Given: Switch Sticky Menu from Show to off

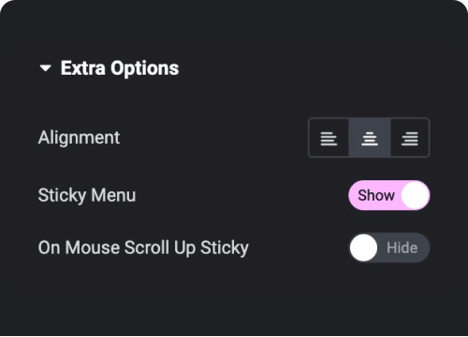Looking at the screenshot, I should coord(389,195).
